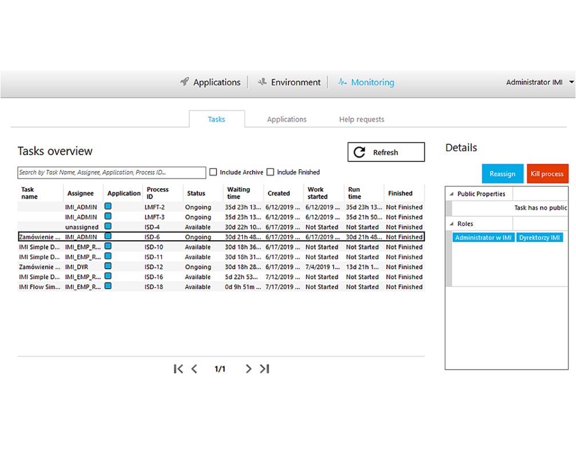576x450 pixels.
Task: Select the Dyrektorzy IMI role tag
Action: pos(539,237)
